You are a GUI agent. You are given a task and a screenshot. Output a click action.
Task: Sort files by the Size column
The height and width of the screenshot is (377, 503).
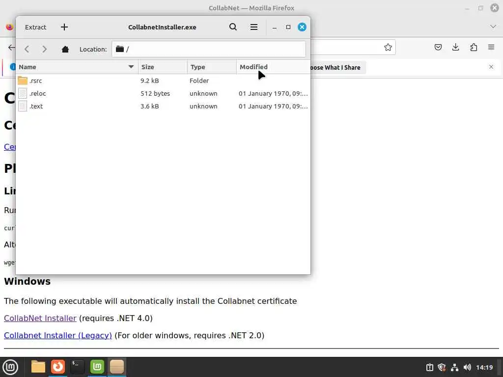[163, 67]
